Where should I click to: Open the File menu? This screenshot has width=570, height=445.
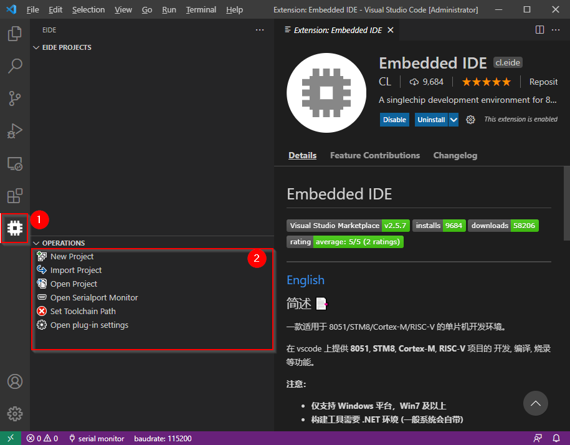[33, 10]
